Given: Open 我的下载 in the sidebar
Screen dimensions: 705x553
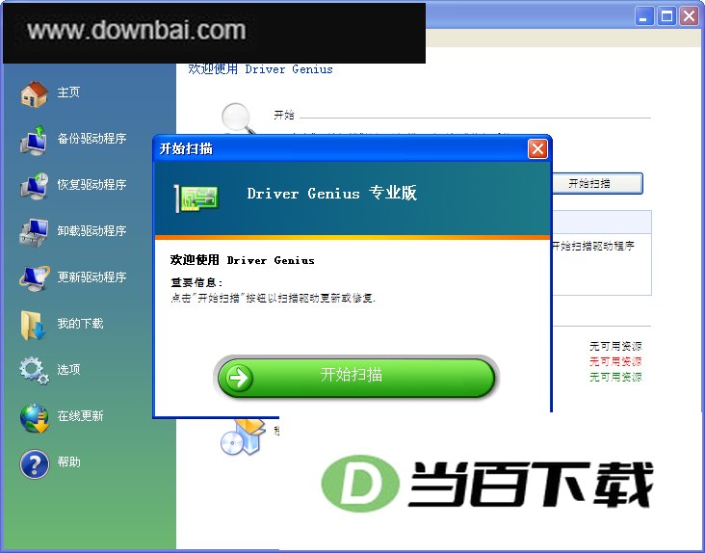Looking at the screenshot, I should (80, 324).
